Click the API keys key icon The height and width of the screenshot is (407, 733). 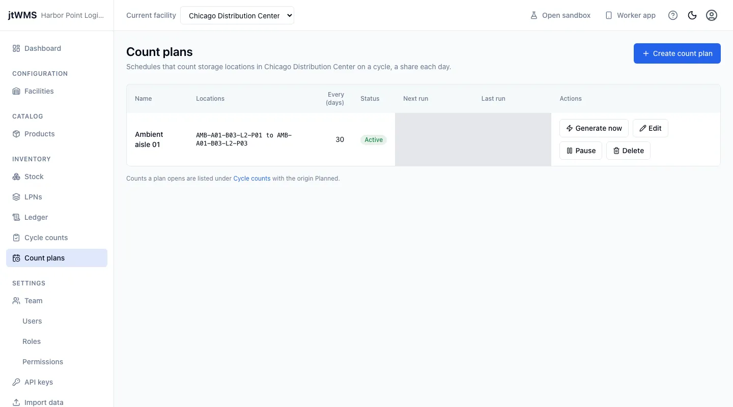[16, 382]
